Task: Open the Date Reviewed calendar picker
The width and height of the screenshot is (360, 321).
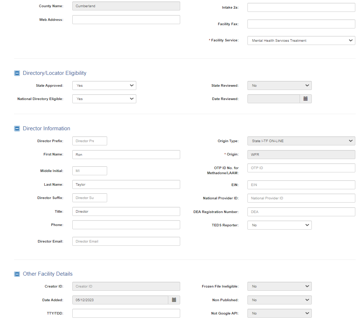Action: tap(306, 99)
